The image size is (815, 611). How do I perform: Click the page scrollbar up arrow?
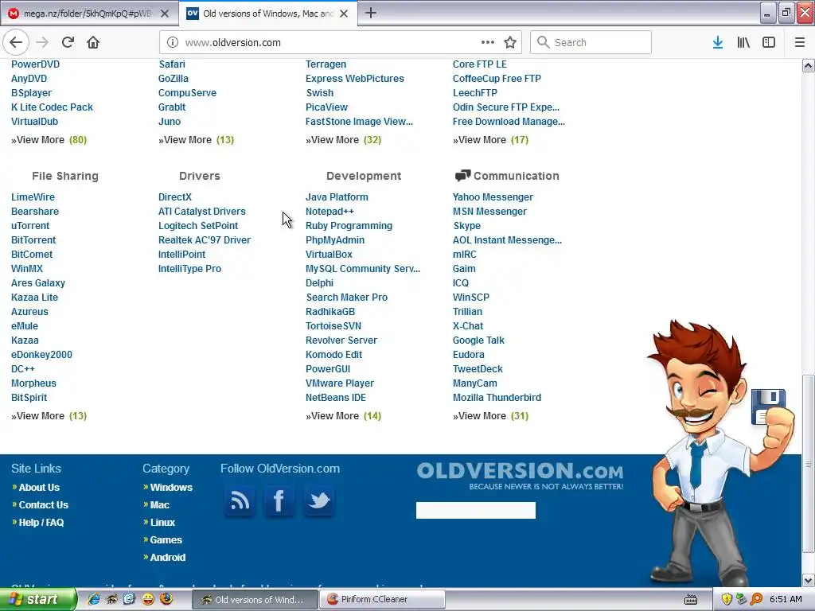coord(809,65)
